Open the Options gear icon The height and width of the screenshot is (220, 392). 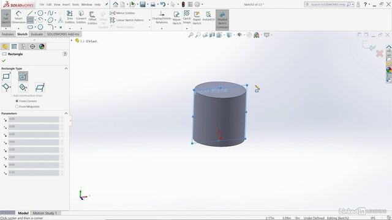197,4
